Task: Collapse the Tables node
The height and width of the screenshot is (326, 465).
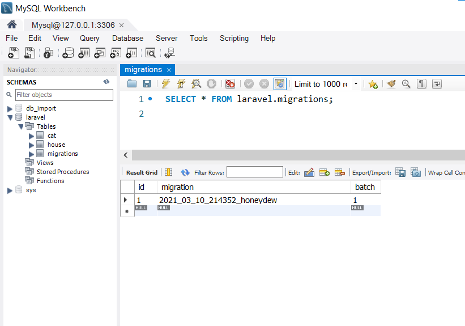Action: [21, 127]
